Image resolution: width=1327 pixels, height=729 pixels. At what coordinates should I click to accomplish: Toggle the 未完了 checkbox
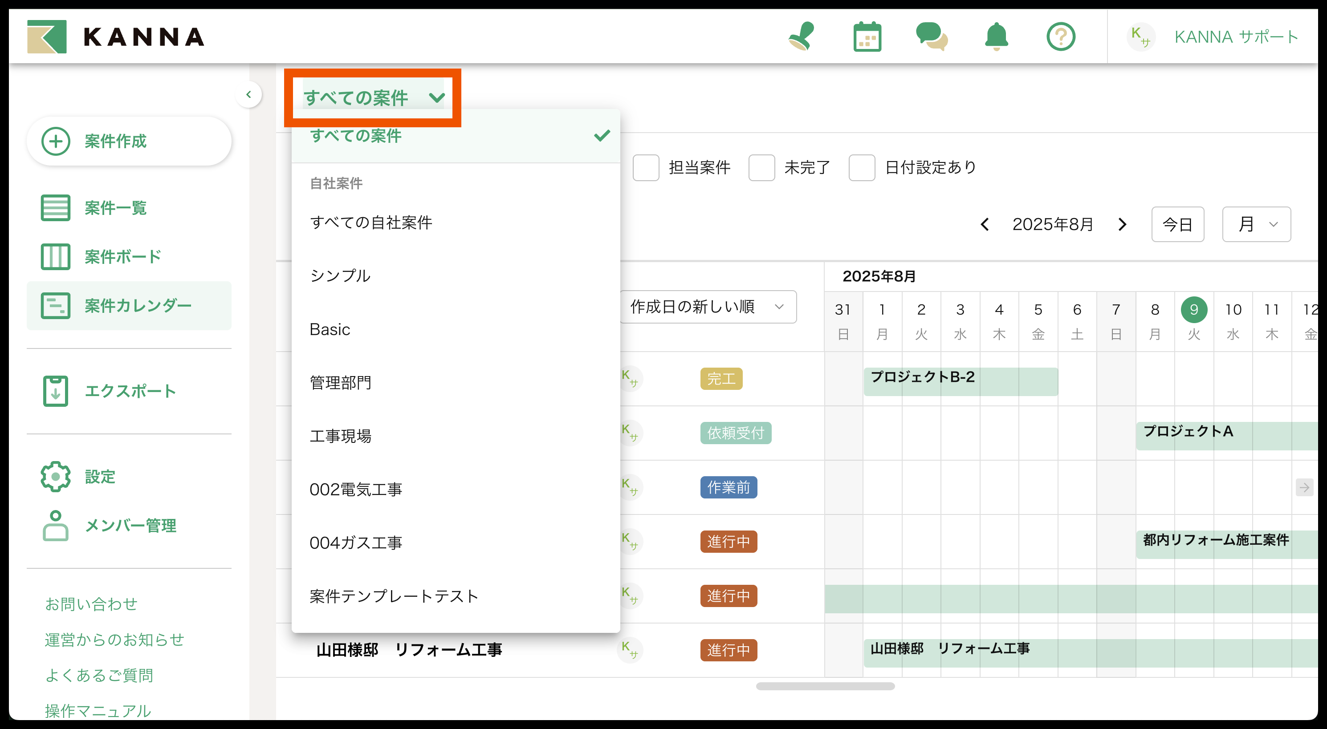click(761, 167)
